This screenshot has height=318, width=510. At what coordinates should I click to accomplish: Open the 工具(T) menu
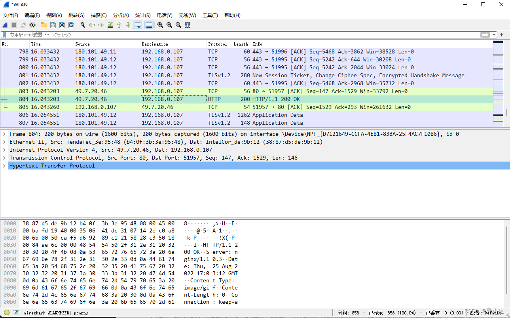pyautogui.click(x=210, y=15)
